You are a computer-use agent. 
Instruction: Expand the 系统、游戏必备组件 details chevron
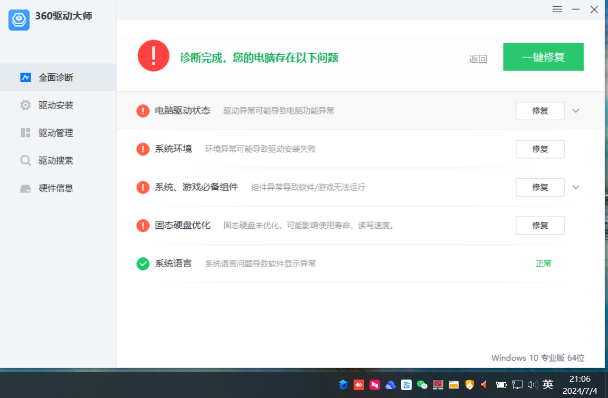(576, 187)
